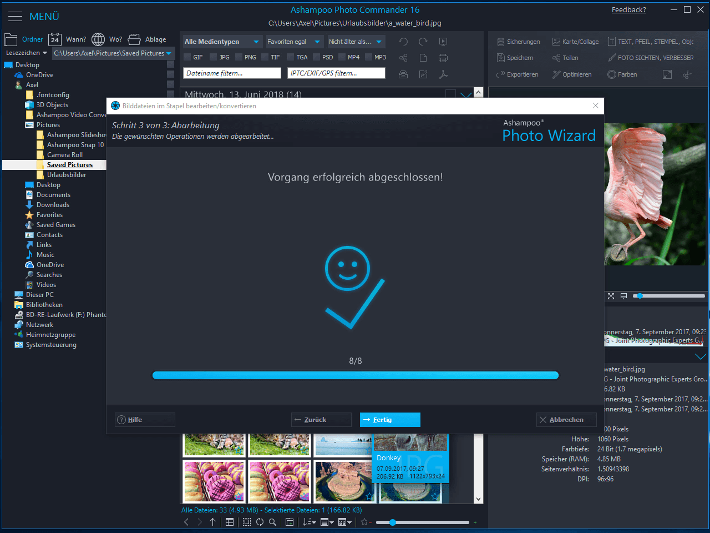
Task: Click the Hilfe button
Action: (x=145, y=420)
